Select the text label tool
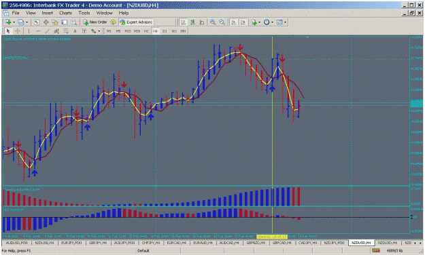This screenshot has width=425, height=255. (x=84, y=31)
